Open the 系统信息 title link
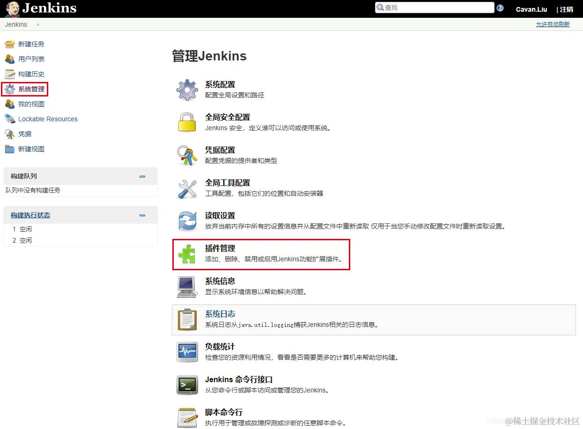The width and height of the screenshot is (583, 429). (220, 281)
